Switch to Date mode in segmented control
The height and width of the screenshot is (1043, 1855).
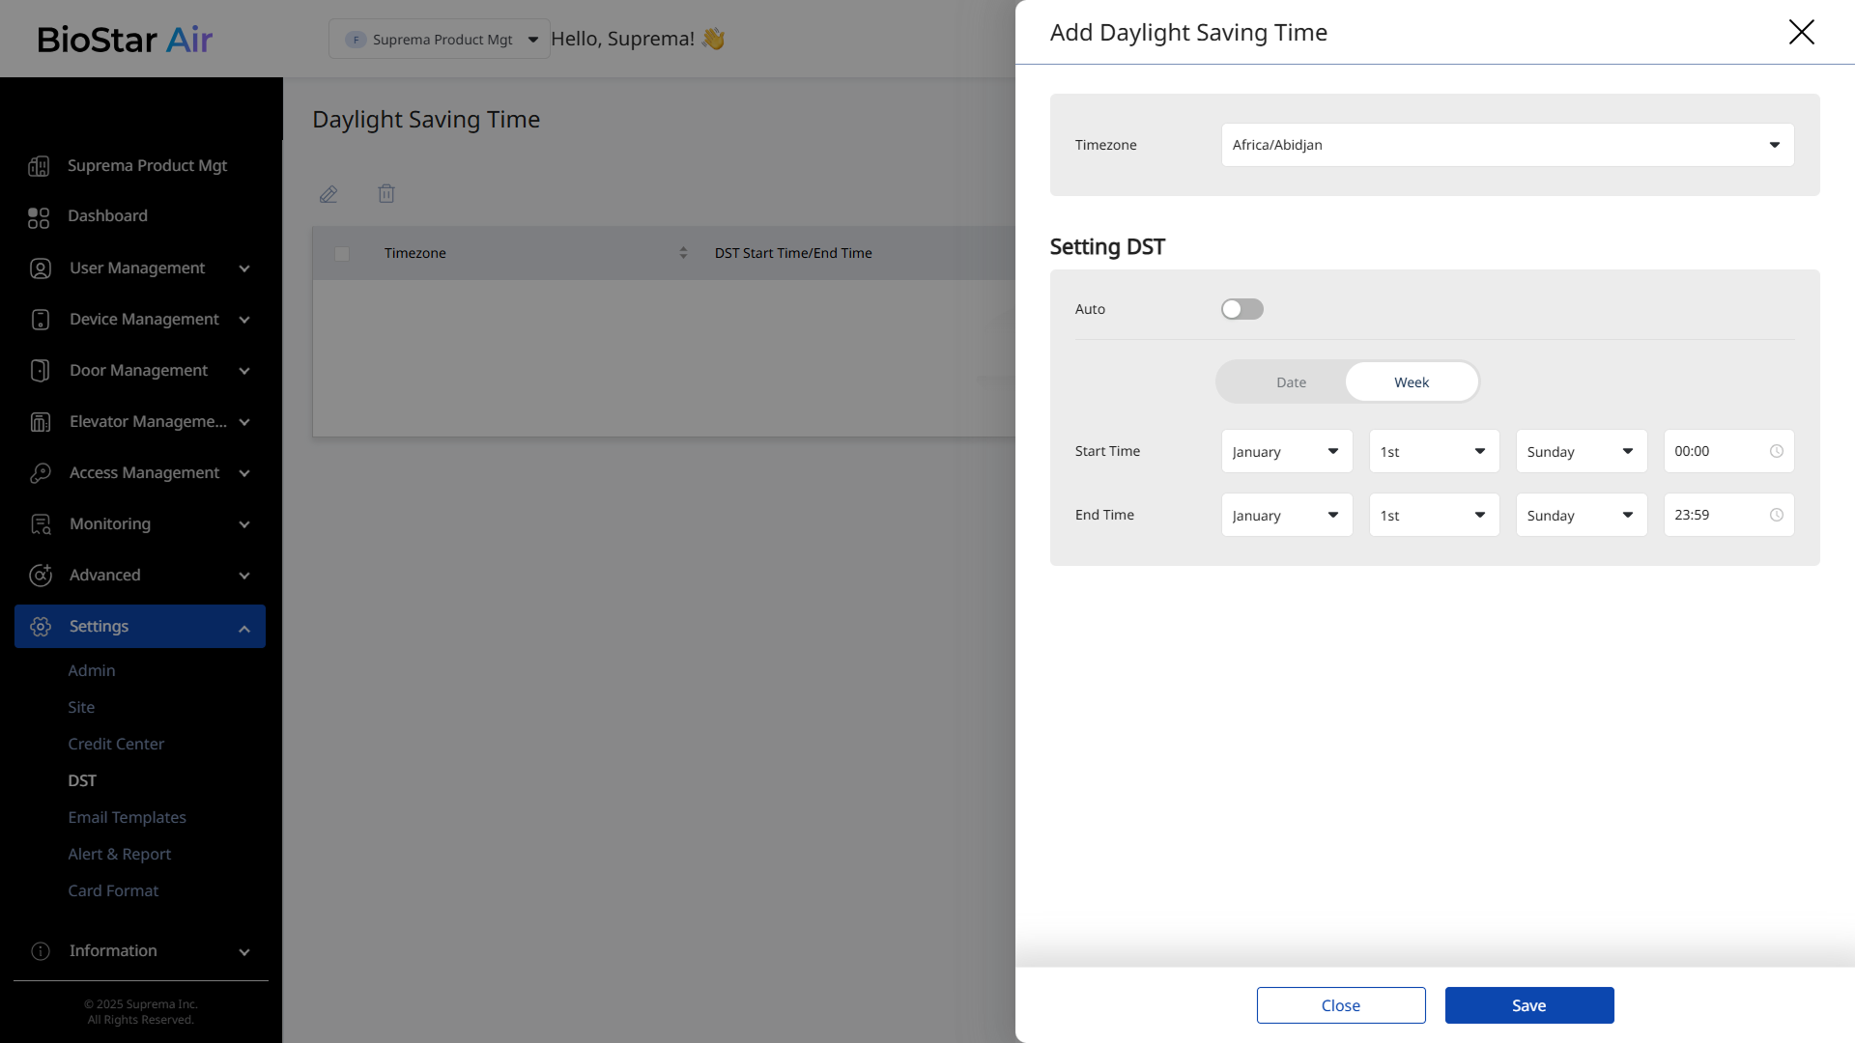pos(1290,382)
